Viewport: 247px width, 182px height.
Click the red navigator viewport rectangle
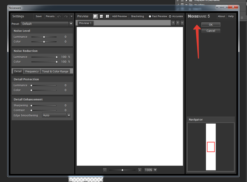211,147
